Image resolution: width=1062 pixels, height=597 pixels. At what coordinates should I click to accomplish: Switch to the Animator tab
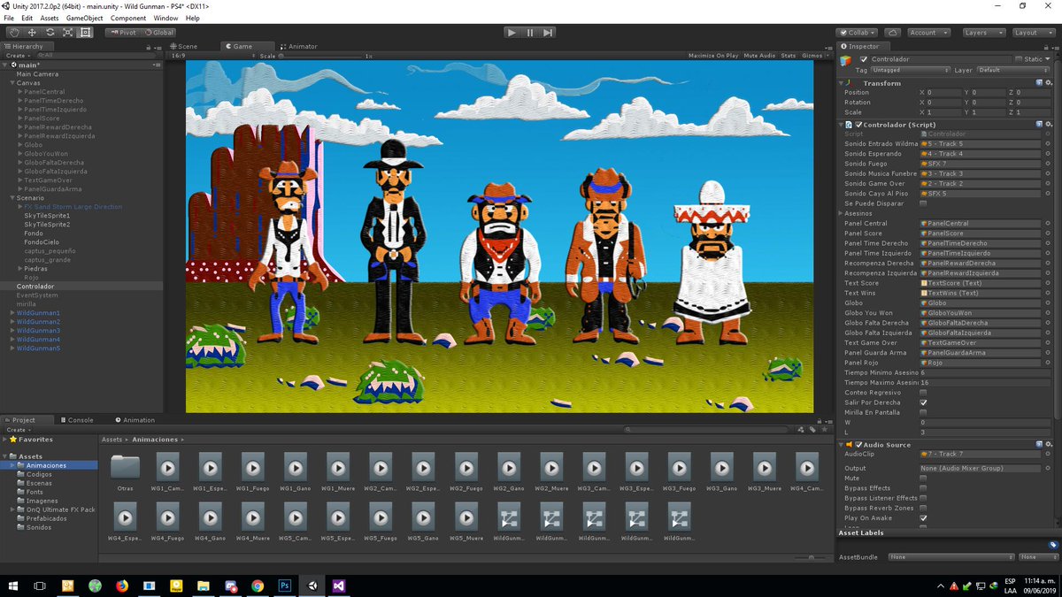[299, 46]
